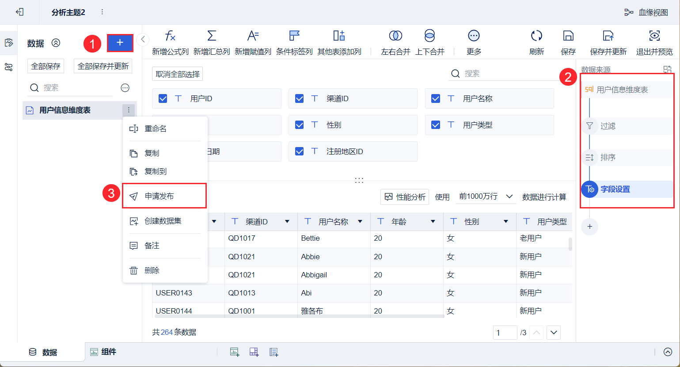Click 全部保存并更新 button
This screenshot has width=680, height=367.
[x=103, y=66]
